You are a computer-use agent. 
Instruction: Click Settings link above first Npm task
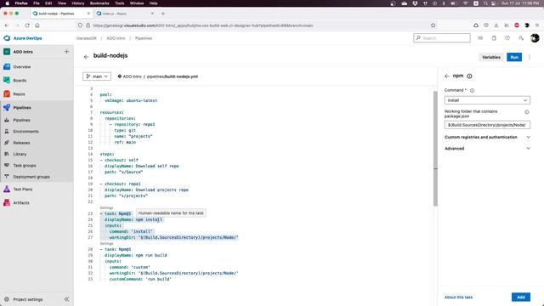[x=106, y=207]
